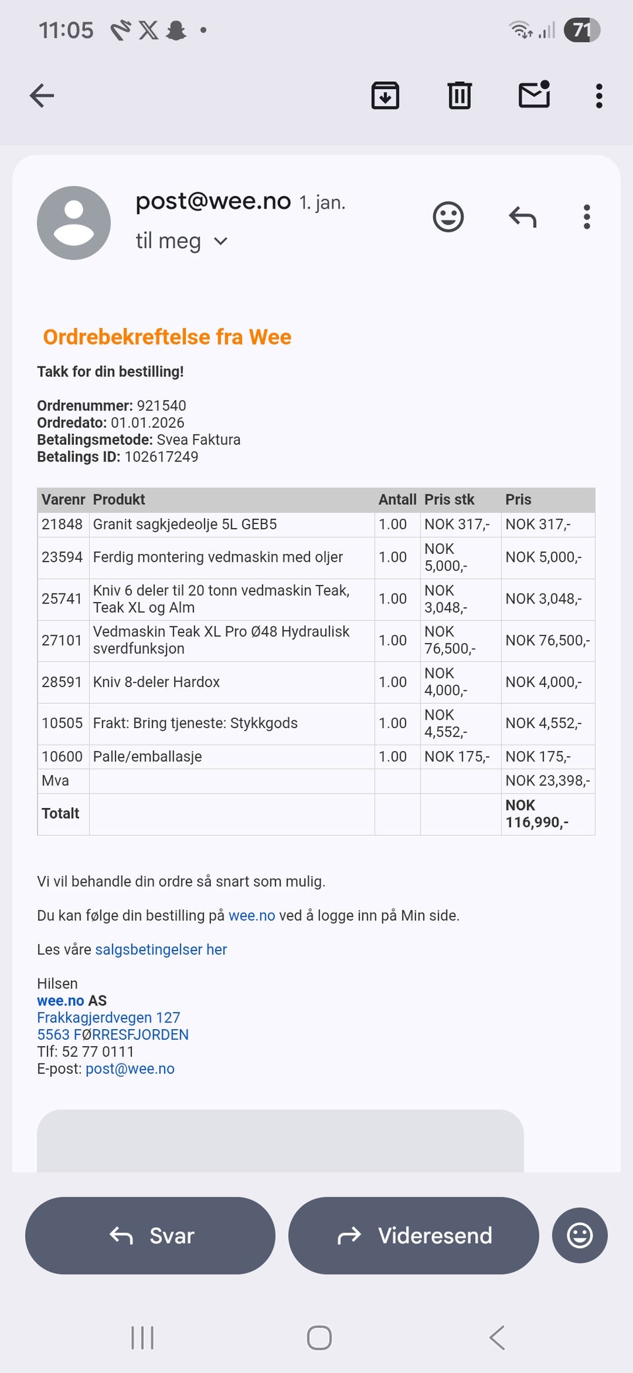Viewport: 633px width, 1373px height.
Task: Open the top toolbar overflow menu
Action: coord(599,96)
